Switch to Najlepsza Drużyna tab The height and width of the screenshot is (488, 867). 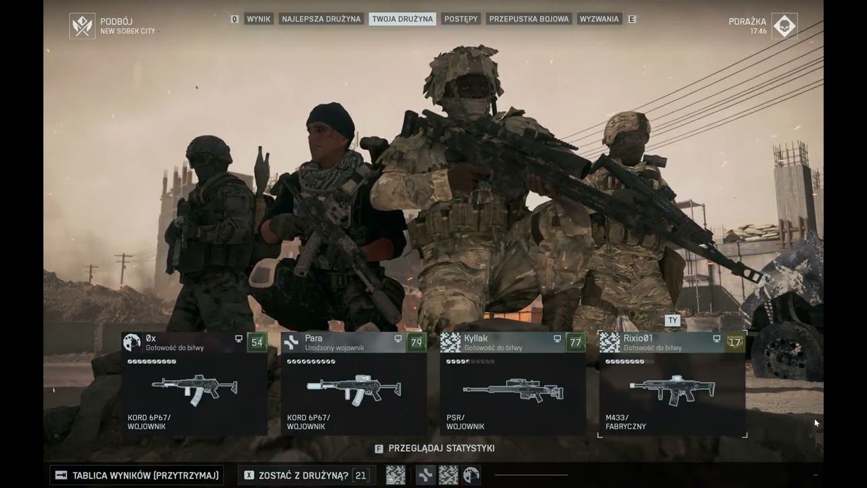[321, 19]
